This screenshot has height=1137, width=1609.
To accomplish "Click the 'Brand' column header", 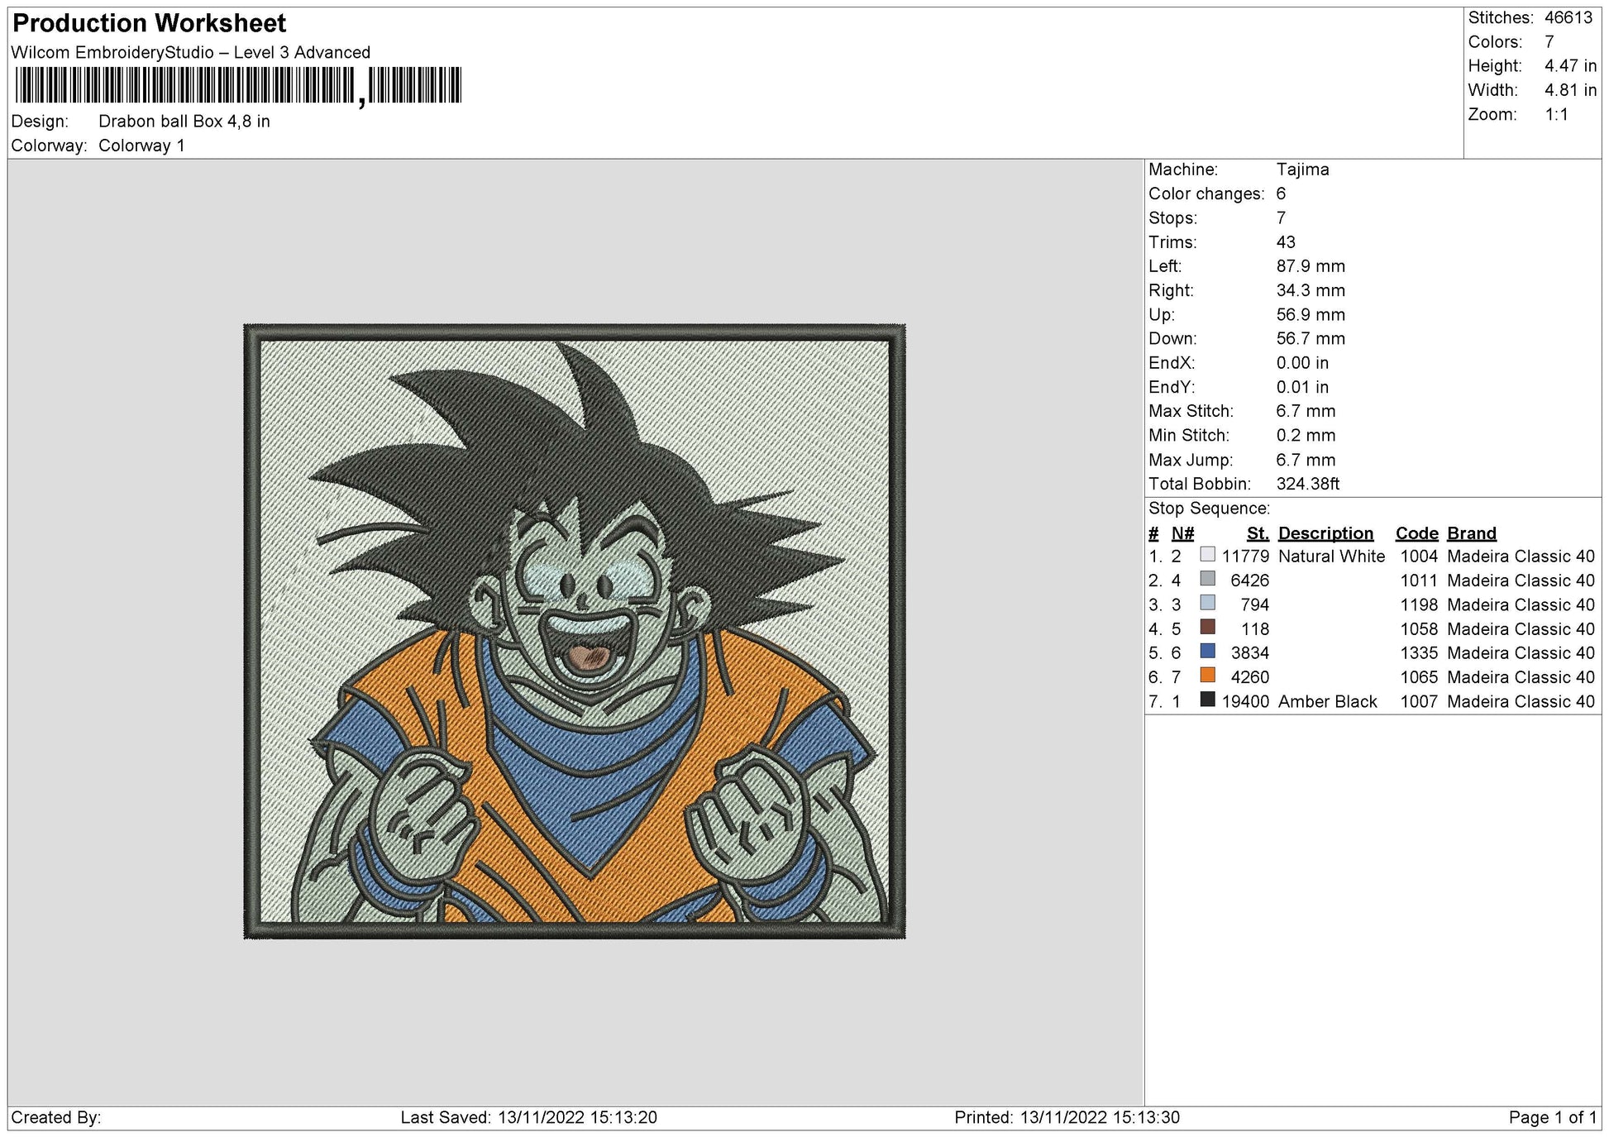I will 1472,533.
